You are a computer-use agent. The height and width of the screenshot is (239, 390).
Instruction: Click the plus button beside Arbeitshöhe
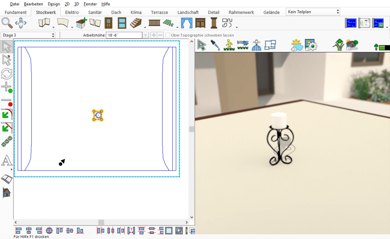click(x=154, y=35)
